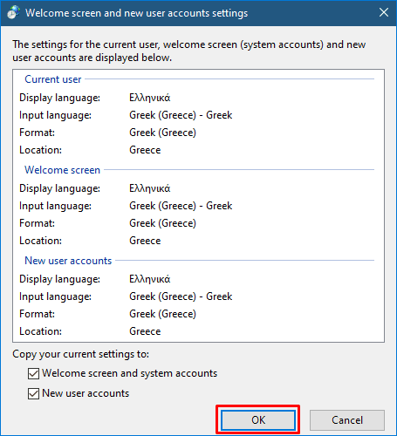
Task: Click the dialog title text in title bar
Action: click(x=136, y=13)
